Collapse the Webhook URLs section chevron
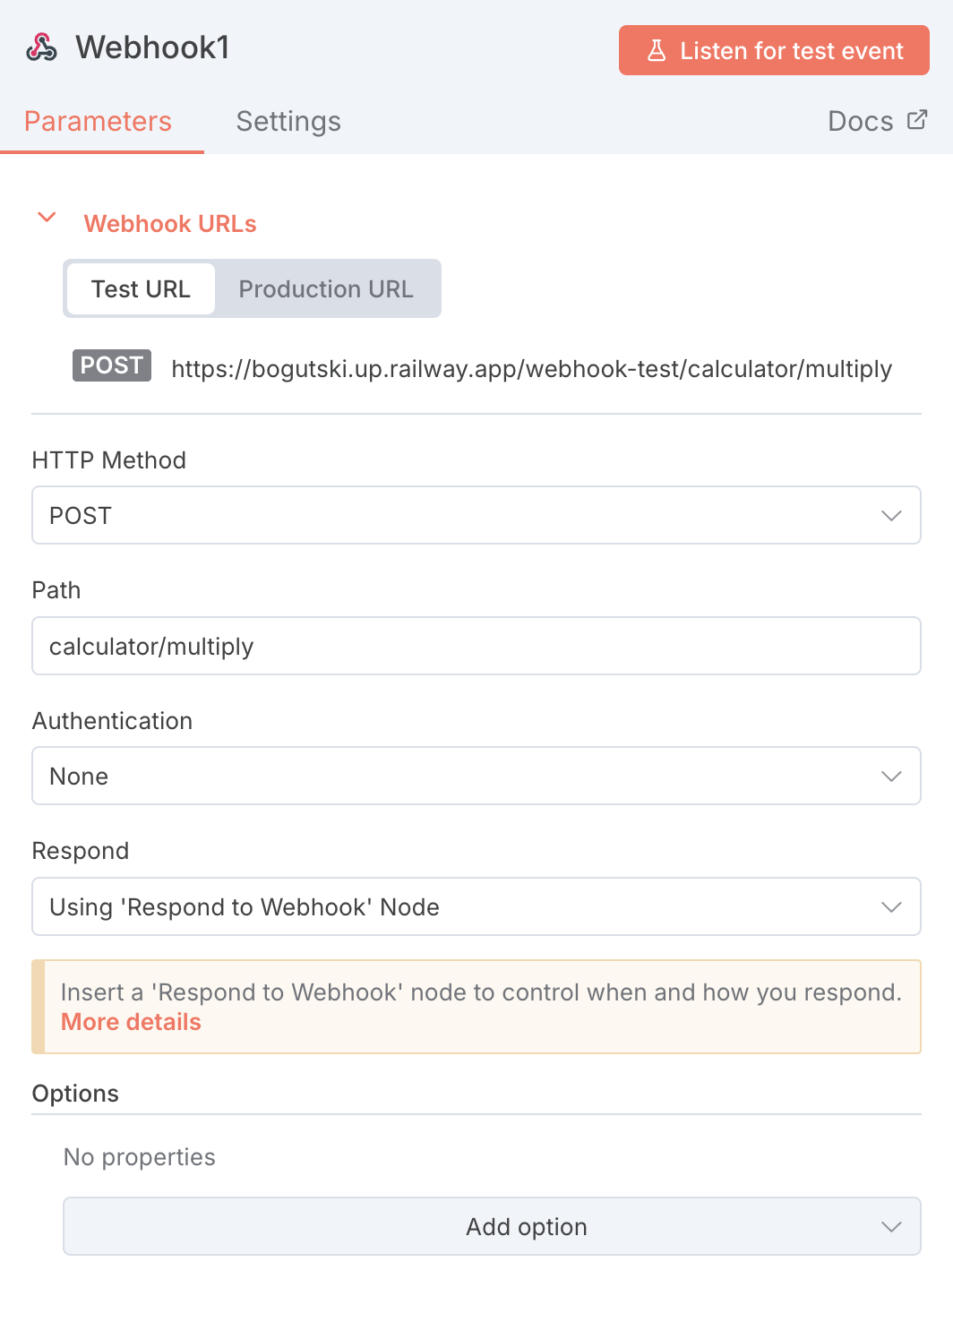This screenshot has width=953, height=1322. click(x=47, y=218)
